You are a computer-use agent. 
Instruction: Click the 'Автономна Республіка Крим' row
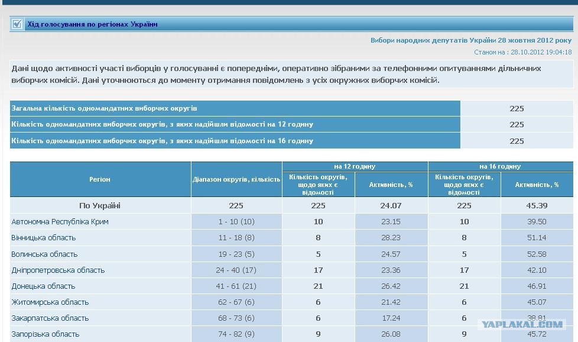click(x=291, y=222)
